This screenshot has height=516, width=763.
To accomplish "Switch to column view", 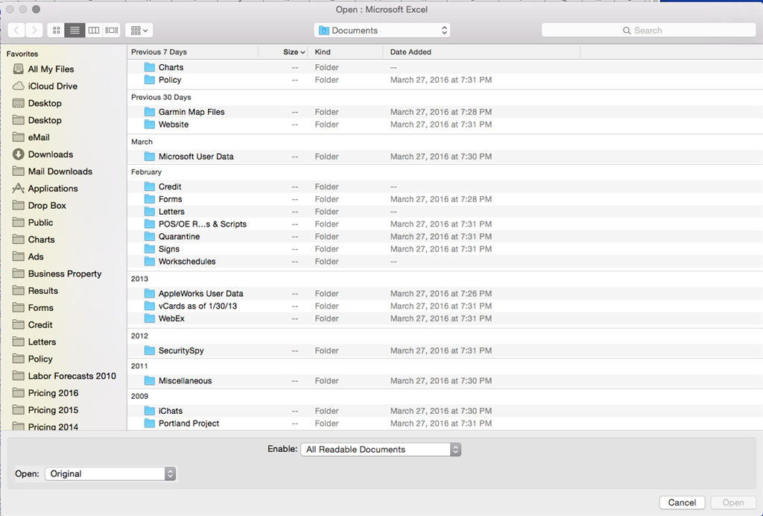I will click(x=93, y=30).
